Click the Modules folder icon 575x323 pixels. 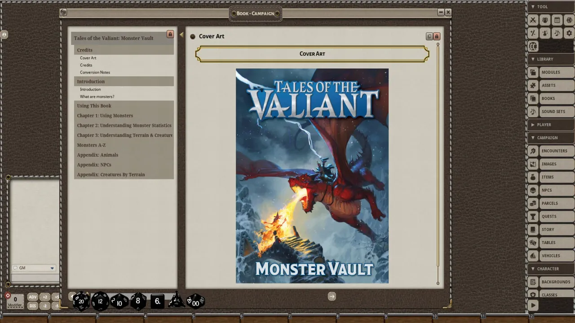(x=533, y=72)
